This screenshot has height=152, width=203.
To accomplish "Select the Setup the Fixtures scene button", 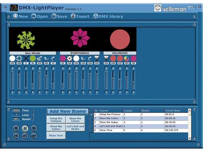I will pos(56,120).
